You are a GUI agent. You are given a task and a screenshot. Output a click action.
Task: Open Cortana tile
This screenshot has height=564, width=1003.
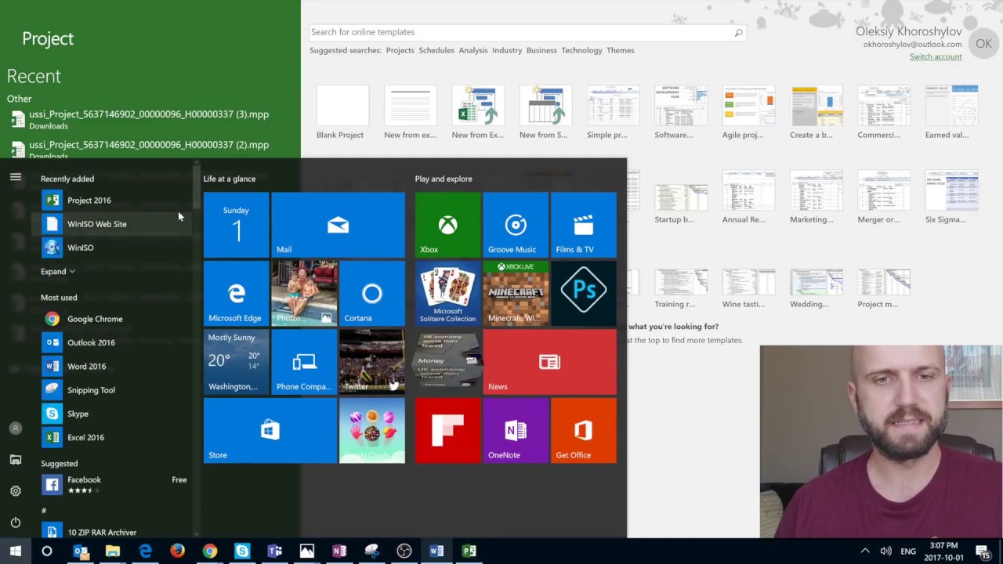[x=372, y=294]
